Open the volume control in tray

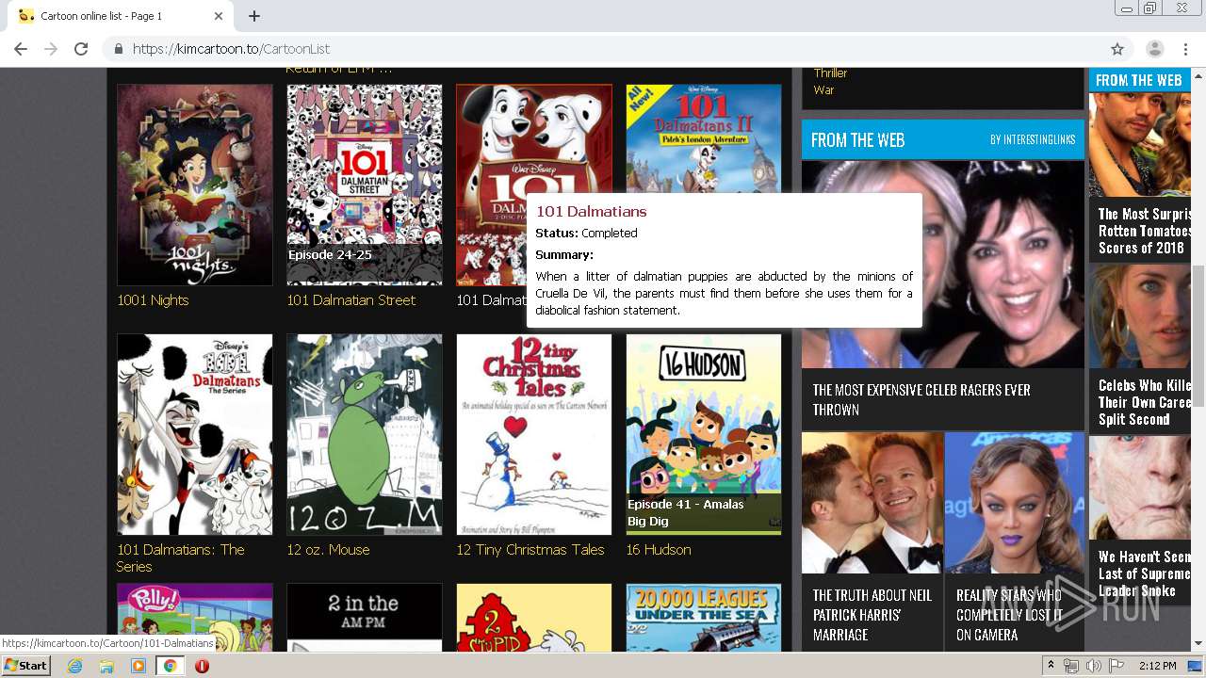tap(1093, 666)
